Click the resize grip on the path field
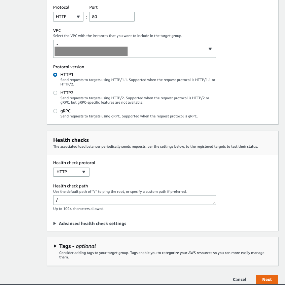This screenshot has width=285, height=285. (x=214, y=202)
